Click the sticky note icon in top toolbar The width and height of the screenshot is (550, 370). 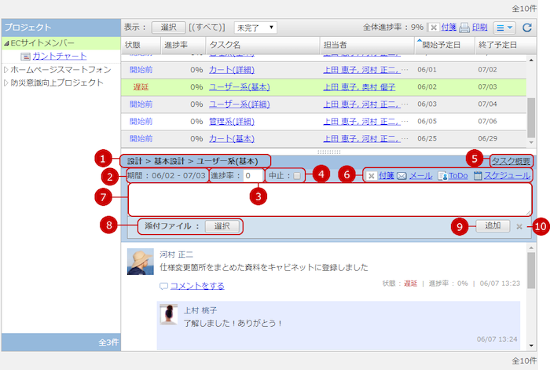(x=434, y=27)
